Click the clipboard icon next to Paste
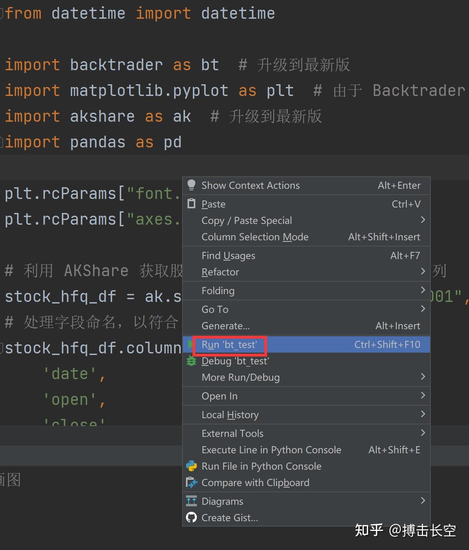This screenshot has width=469, height=550. [x=191, y=204]
